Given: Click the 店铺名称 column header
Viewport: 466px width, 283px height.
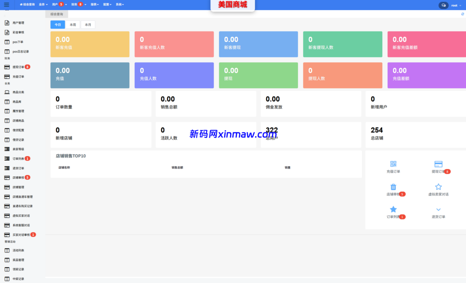Looking at the screenshot, I should 64,167.
